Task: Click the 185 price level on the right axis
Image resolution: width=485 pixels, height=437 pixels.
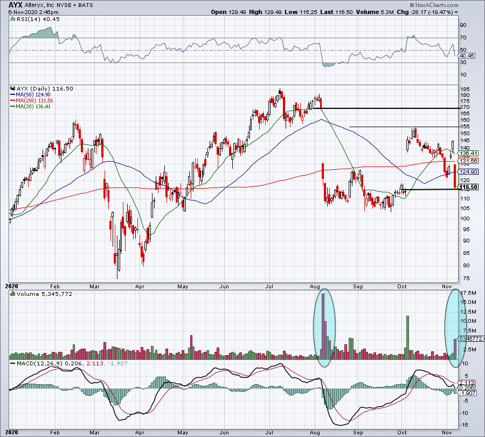Action: [465, 89]
